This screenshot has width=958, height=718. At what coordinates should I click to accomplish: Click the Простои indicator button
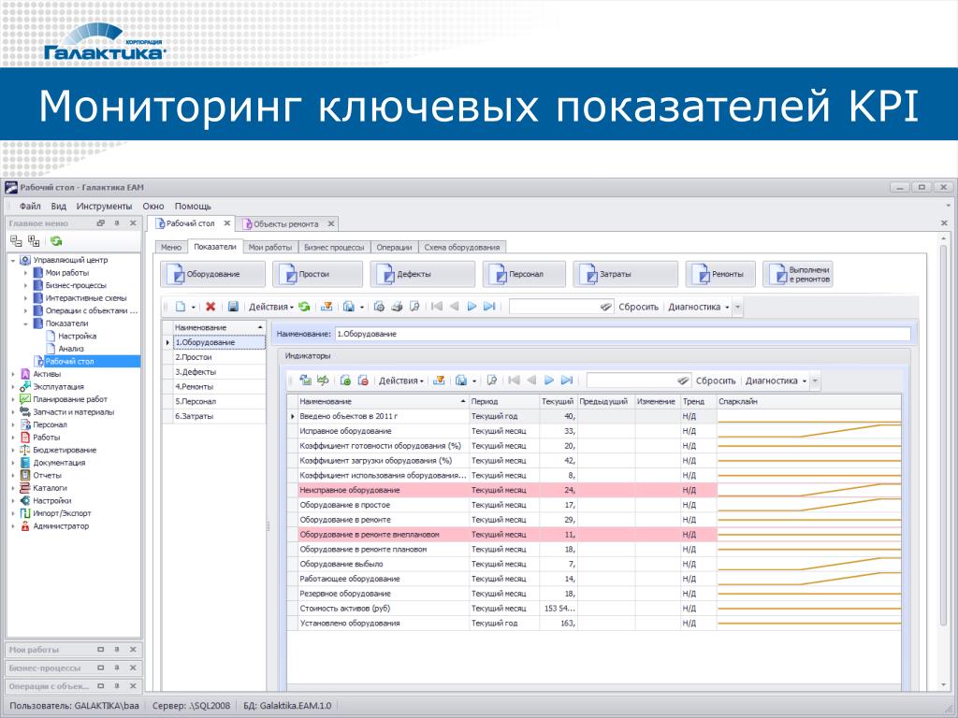pos(318,274)
